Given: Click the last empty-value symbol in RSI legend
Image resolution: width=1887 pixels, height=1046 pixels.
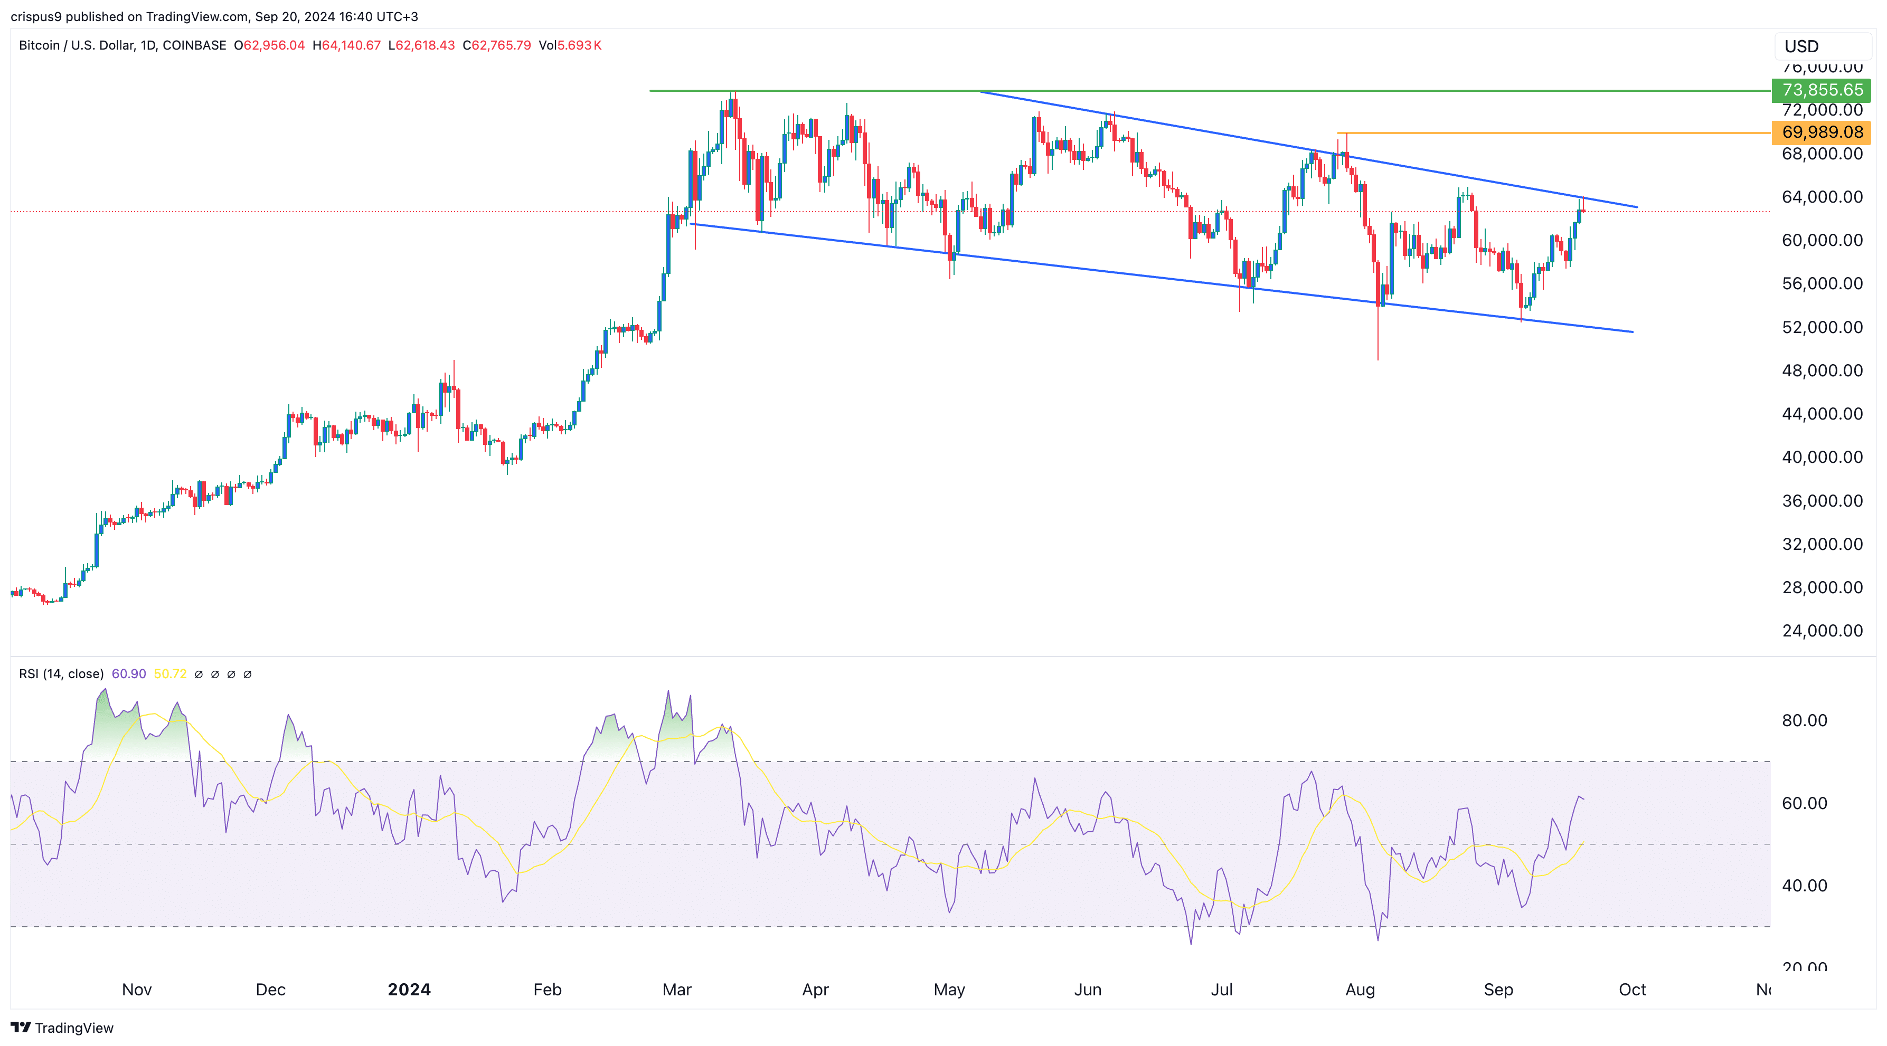Looking at the screenshot, I should point(248,674).
